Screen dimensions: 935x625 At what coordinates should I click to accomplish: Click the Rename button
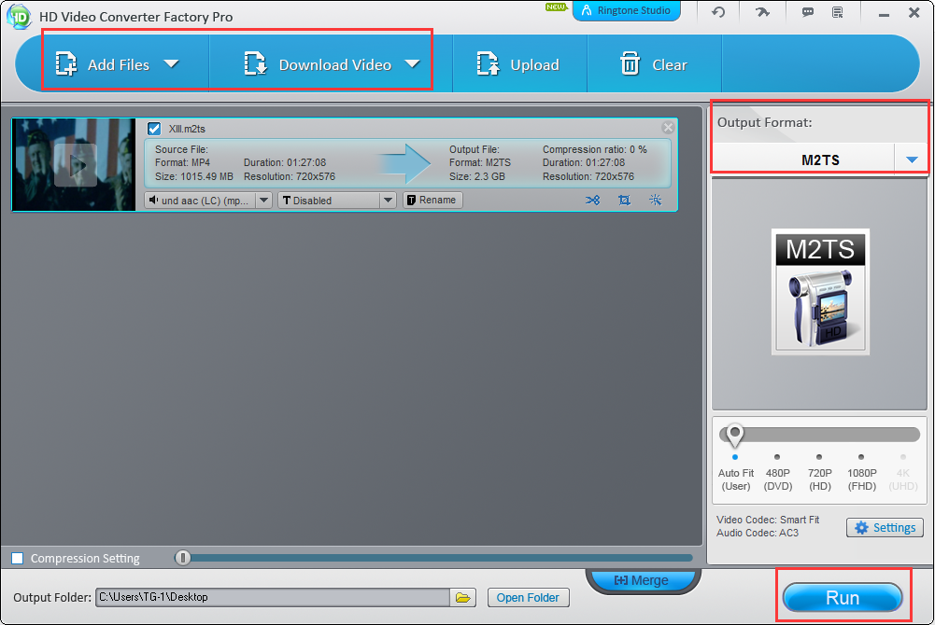tap(432, 200)
